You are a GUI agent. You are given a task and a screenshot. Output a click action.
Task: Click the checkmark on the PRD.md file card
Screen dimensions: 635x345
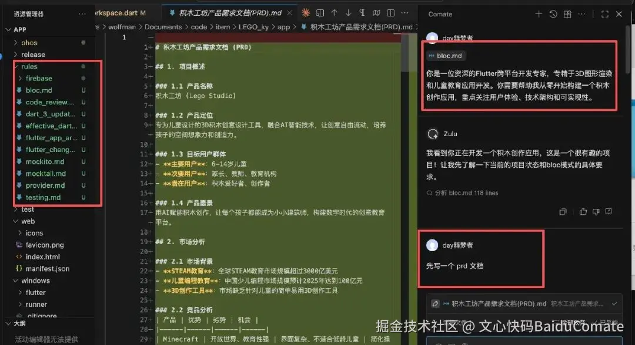tap(614, 303)
